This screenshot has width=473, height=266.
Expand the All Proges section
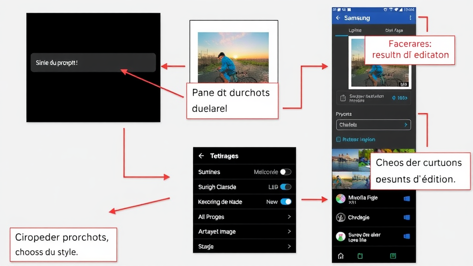point(245,217)
